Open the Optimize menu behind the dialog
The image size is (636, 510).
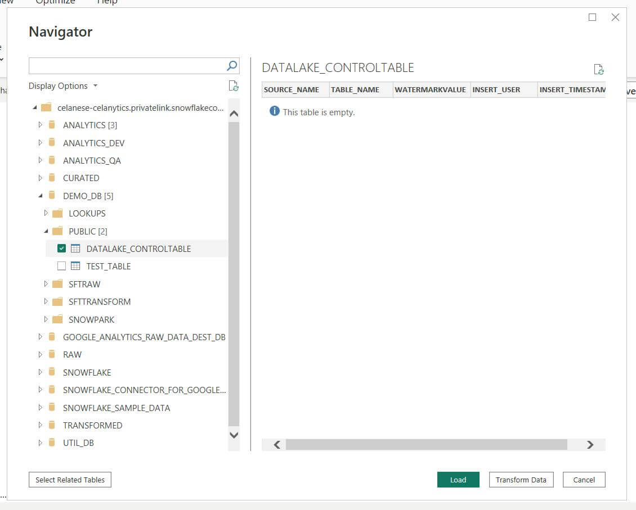pos(56,2)
